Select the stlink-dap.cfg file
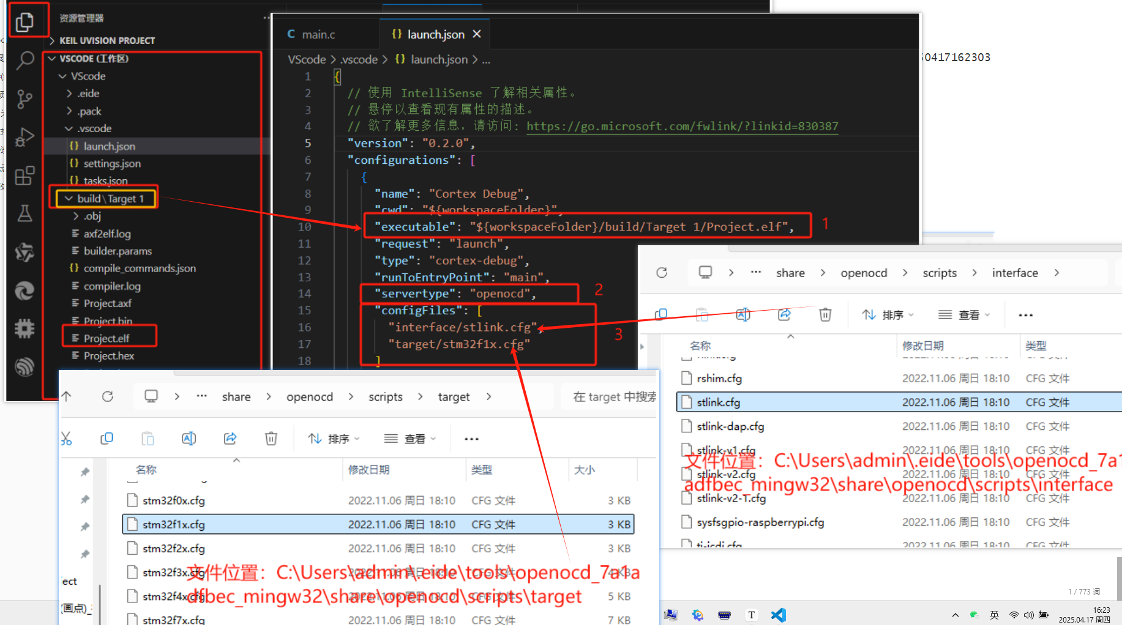Image resolution: width=1122 pixels, height=625 pixels. click(730, 426)
